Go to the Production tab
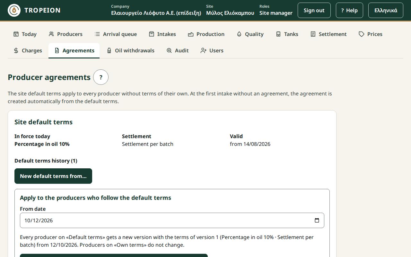411x257 pixels. (x=206, y=34)
